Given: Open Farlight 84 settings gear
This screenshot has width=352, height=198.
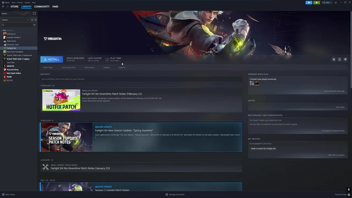Looking at the screenshot, I should click(x=334, y=59).
